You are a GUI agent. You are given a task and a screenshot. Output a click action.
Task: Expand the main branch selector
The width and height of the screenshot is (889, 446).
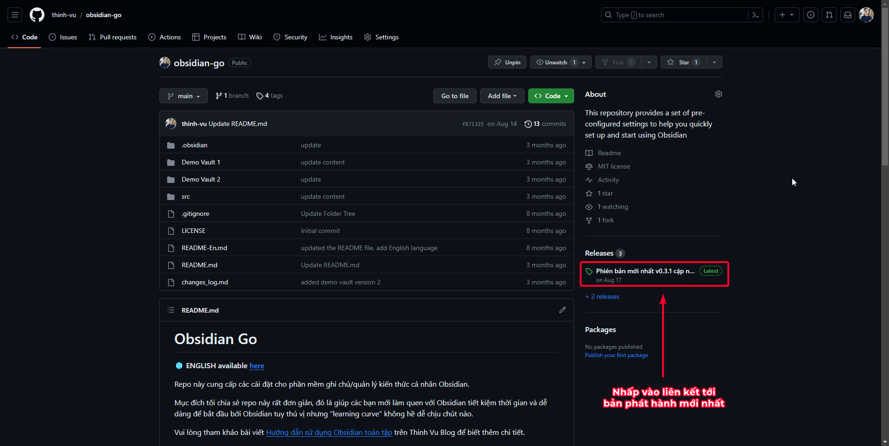click(183, 96)
